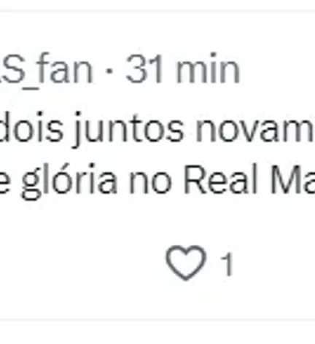Click the word "dois" in the tweet text

point(31,128)
